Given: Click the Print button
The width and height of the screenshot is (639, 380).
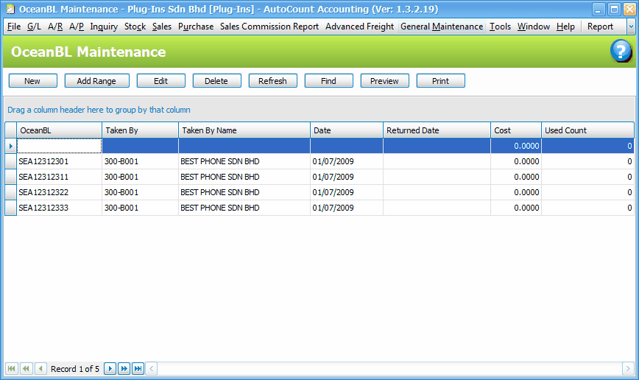Looking at the screenshot, I should (440, 81).
